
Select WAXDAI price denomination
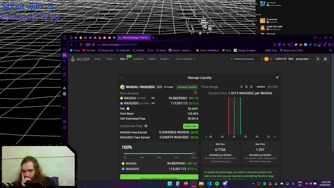[261, 87]
